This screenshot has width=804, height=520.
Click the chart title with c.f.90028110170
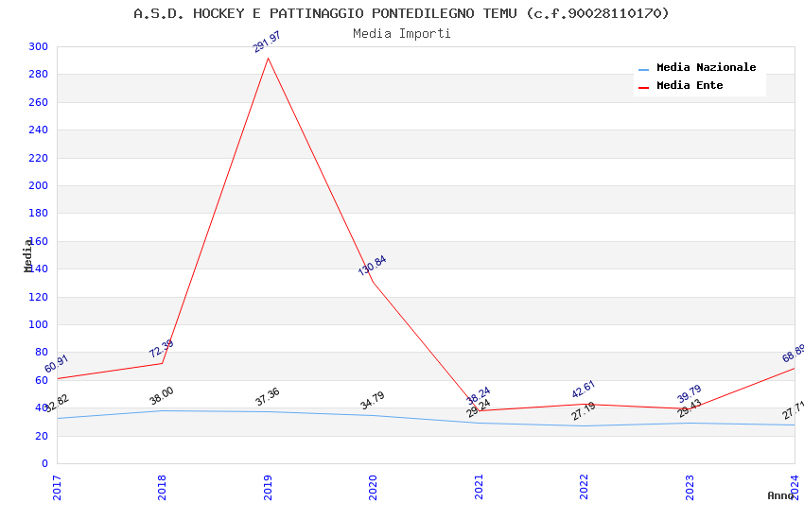pos(401,13)
